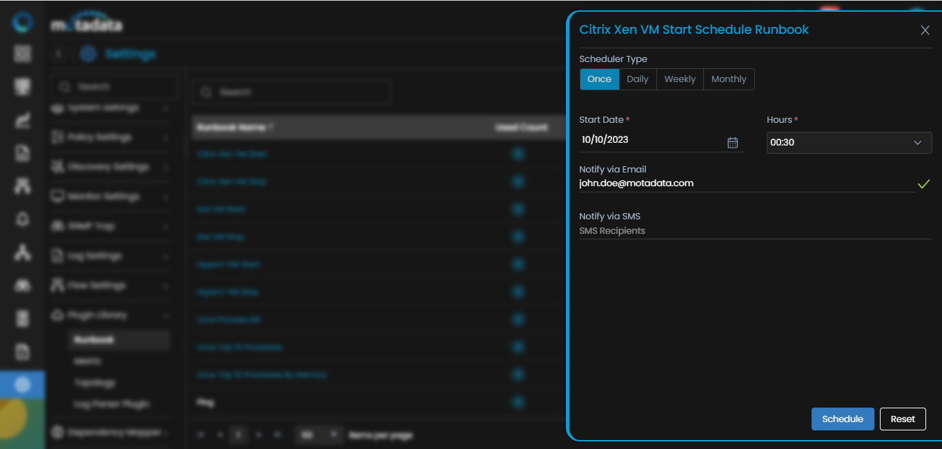Sort by Runbook Name column header
This screenshot has width=942, height=449.
[x=235, y=128]
